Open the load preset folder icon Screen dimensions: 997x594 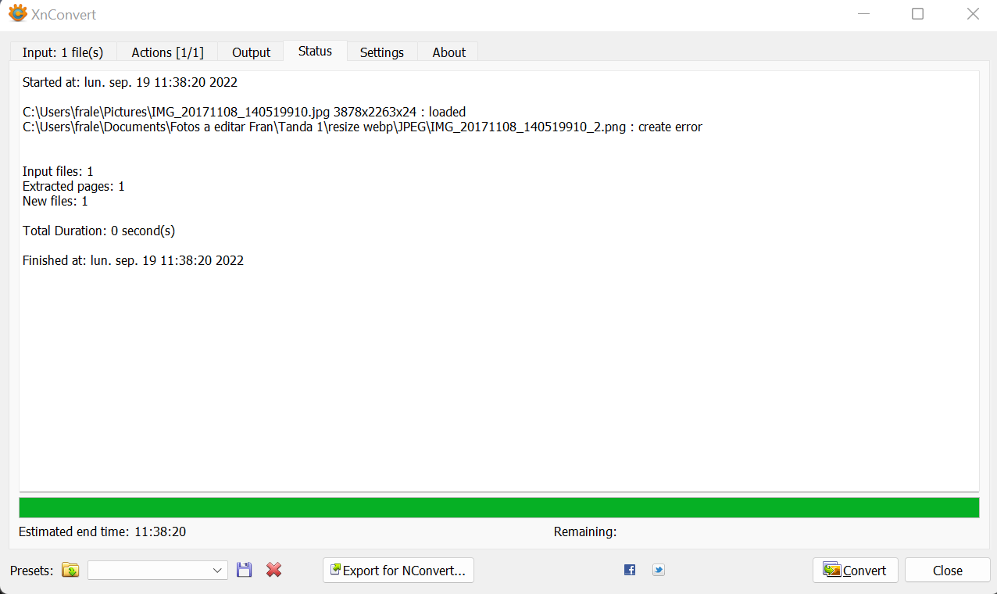coord(70,571)
